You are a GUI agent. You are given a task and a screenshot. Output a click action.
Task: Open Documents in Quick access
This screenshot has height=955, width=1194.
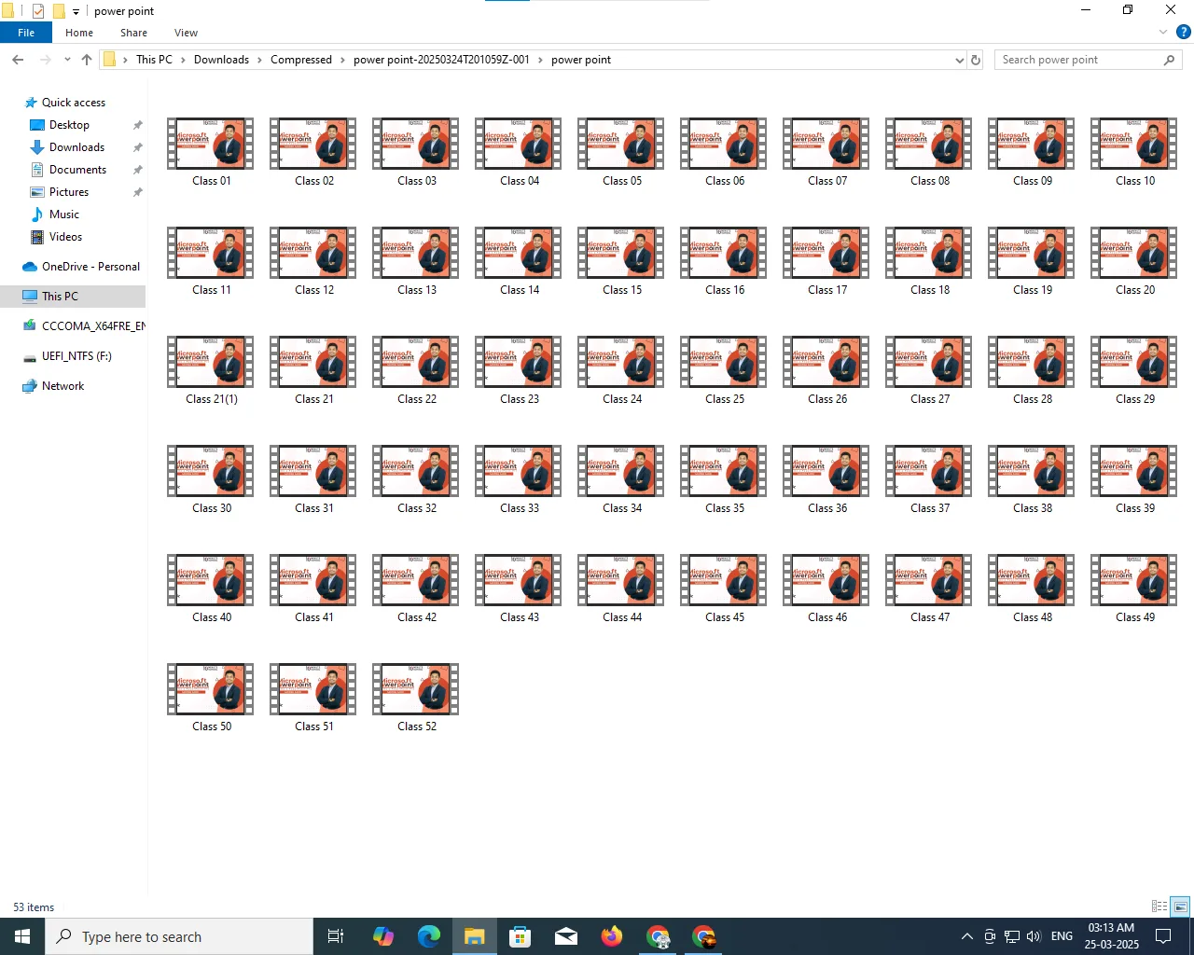coord(77,170)
